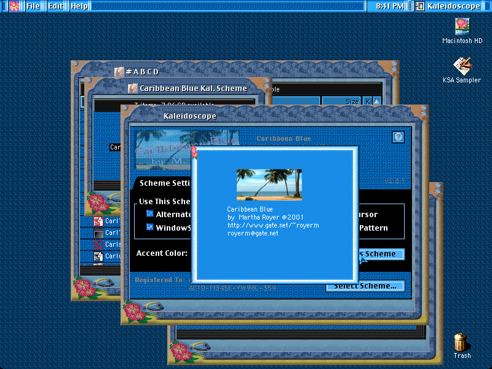
Task: Click the Select Scheme… button
Action: pyautogui.click(x=365, y=286)
